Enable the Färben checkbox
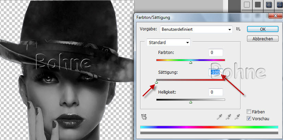Screen dimensions: 283x140 pyautogui.click(x=249, y=112)
